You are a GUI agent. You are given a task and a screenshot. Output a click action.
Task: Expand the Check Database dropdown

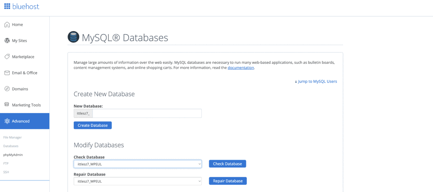[137, 164]
